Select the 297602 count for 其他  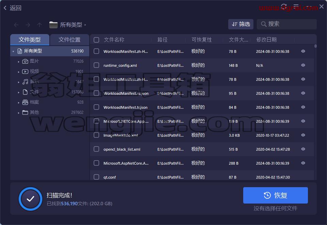coord(77,112)
